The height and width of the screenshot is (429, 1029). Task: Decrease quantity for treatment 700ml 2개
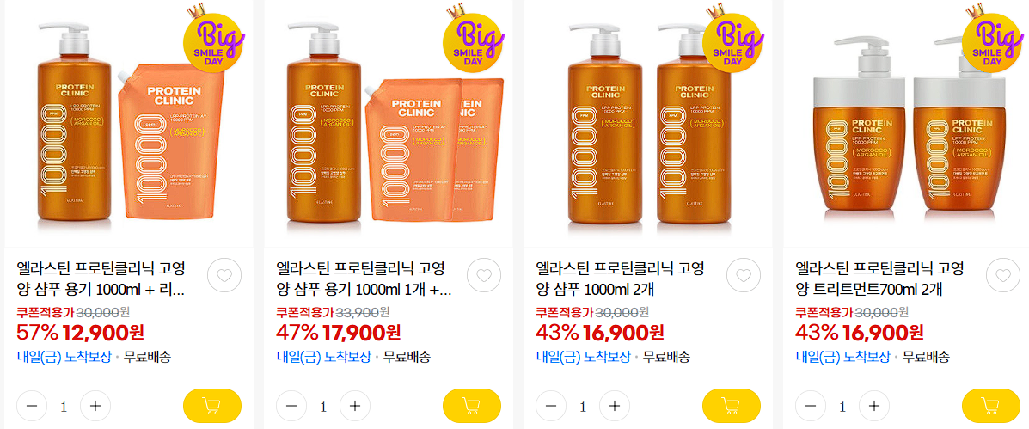[x=811, y=406]
